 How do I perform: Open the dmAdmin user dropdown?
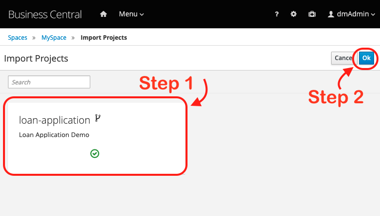pyautogui.click(x=352, y=14)
